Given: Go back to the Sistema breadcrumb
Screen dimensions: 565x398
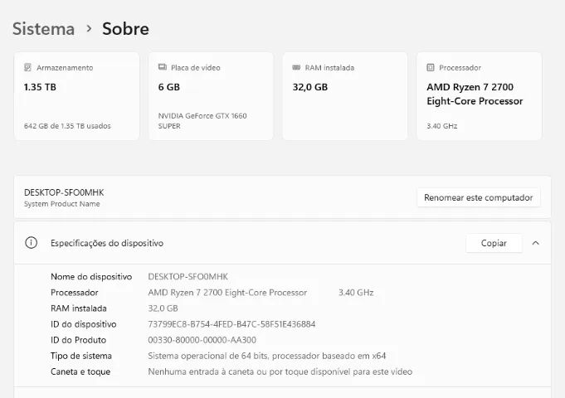Looking at the screenshot, I should [x=44, y=29].
